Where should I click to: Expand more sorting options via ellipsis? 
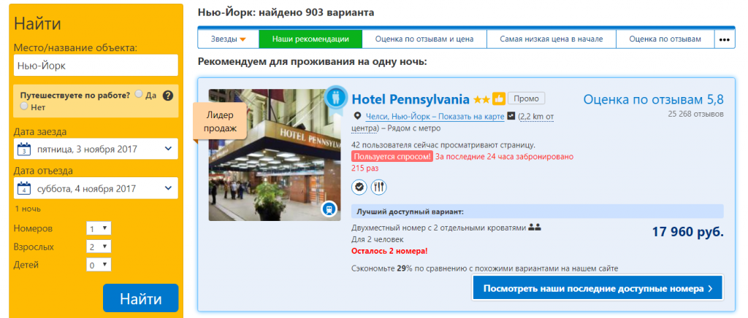click(724, 39)
